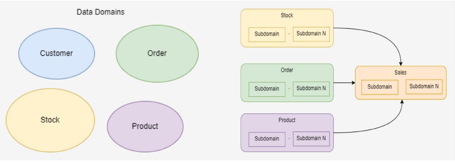The image size is (455, 162).
Task: Click the green Order container's title label
Action: pyautogui.click(x=287, y=70)
